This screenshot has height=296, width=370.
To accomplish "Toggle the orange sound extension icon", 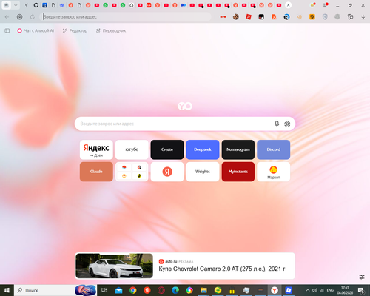I will [300, 17].
